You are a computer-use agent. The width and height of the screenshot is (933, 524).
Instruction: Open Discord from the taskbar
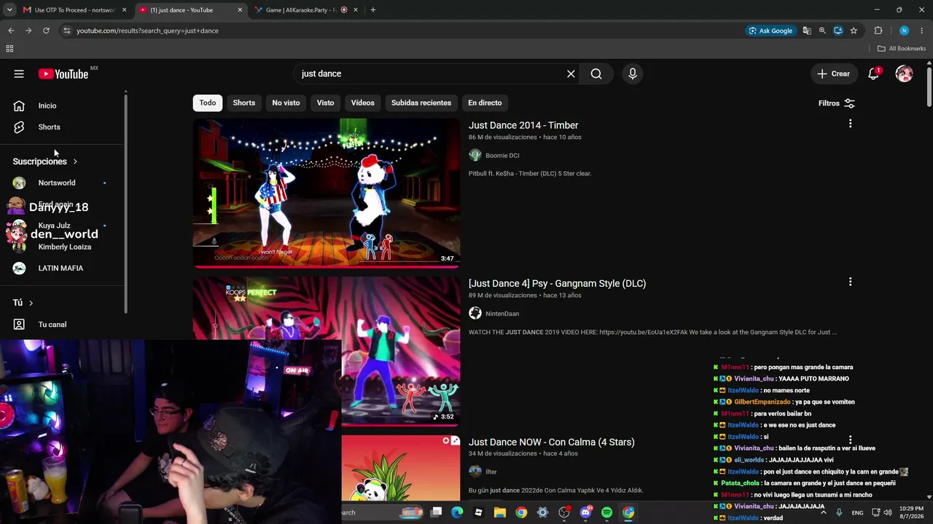(x=585, y=512)
